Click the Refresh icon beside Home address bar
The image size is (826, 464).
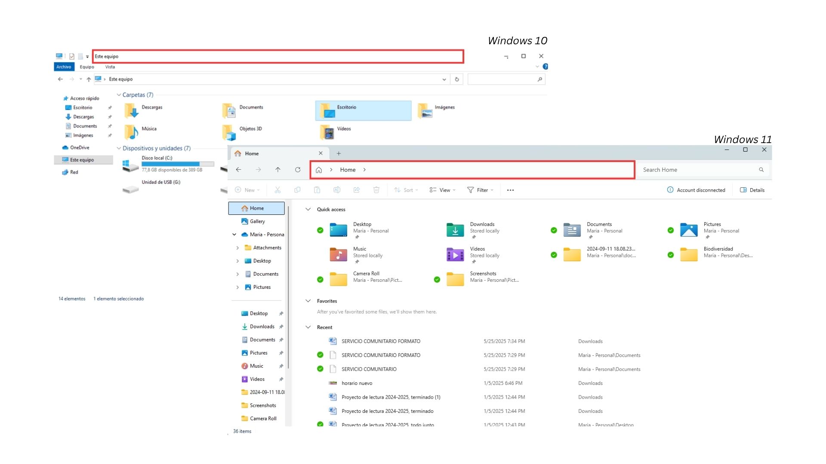click(298, 170)
